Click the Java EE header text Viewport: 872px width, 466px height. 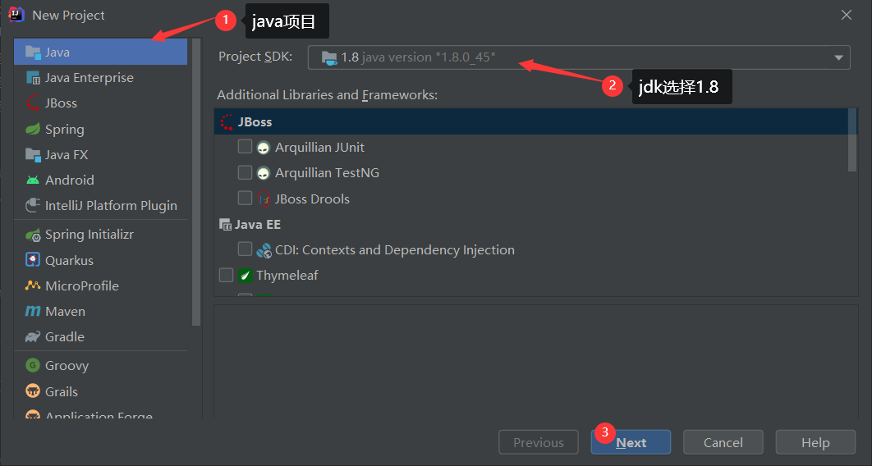[x=258, y=225]
